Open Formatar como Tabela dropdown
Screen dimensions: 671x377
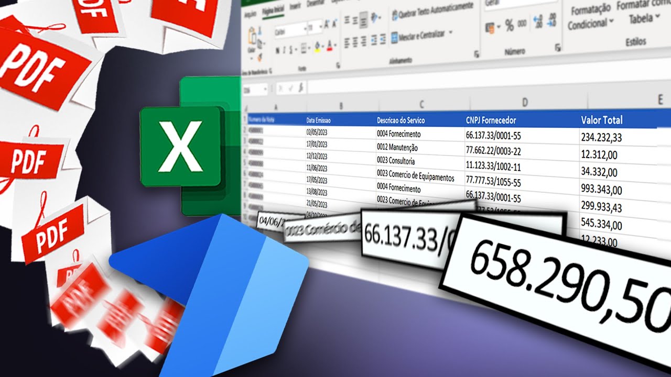point(644,13)
